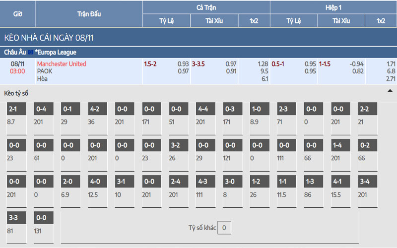The image size is (397, 248).
Task: Select the Cả Trận header tab
Action: pyautogui.click(x=206, y=7)
